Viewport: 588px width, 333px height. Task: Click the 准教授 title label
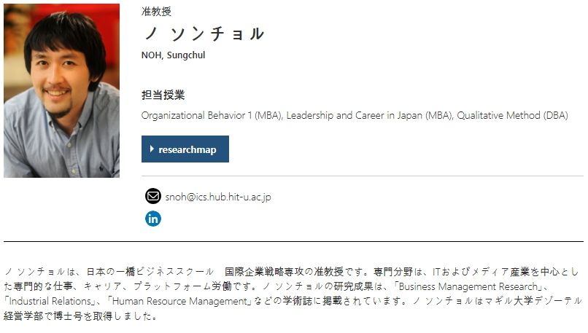coord(157,12)
